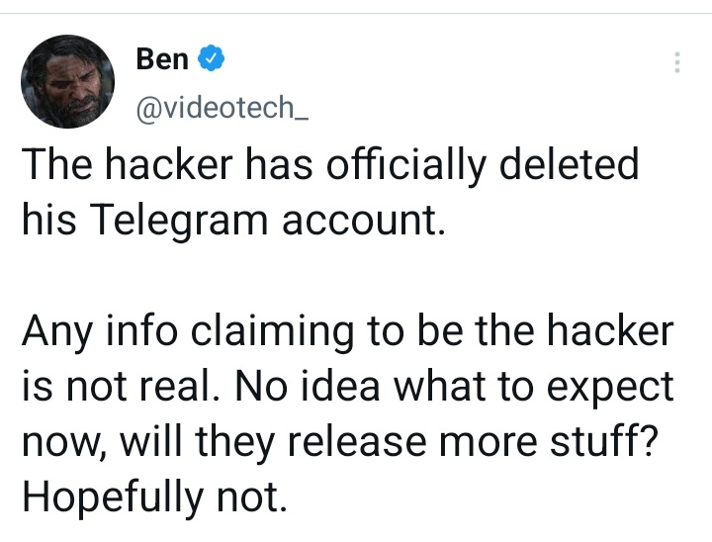Click the tweet's first paragraph about Telegram
The height and width of the screenshot is (542, 712).
330,192
